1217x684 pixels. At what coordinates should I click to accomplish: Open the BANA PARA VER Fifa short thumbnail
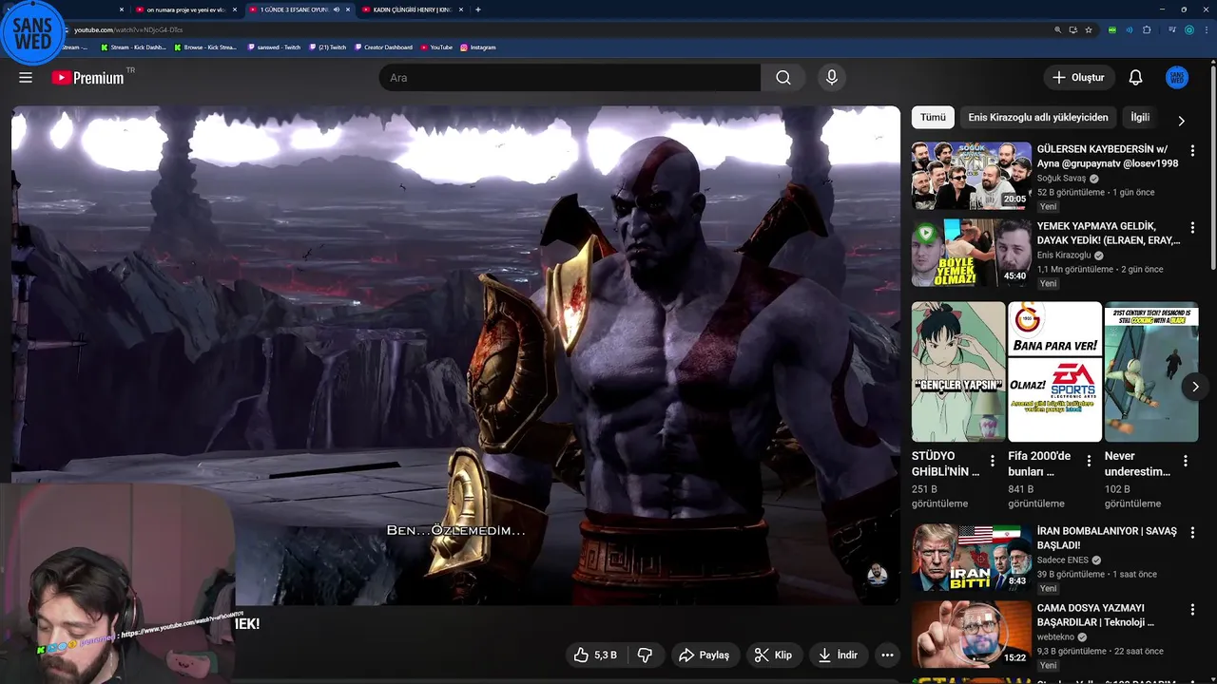[x=1054, y=371]
